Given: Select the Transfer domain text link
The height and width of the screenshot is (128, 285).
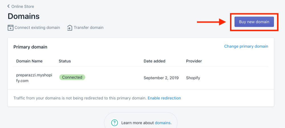Looking at the screenshot, I should click(89, 28).
